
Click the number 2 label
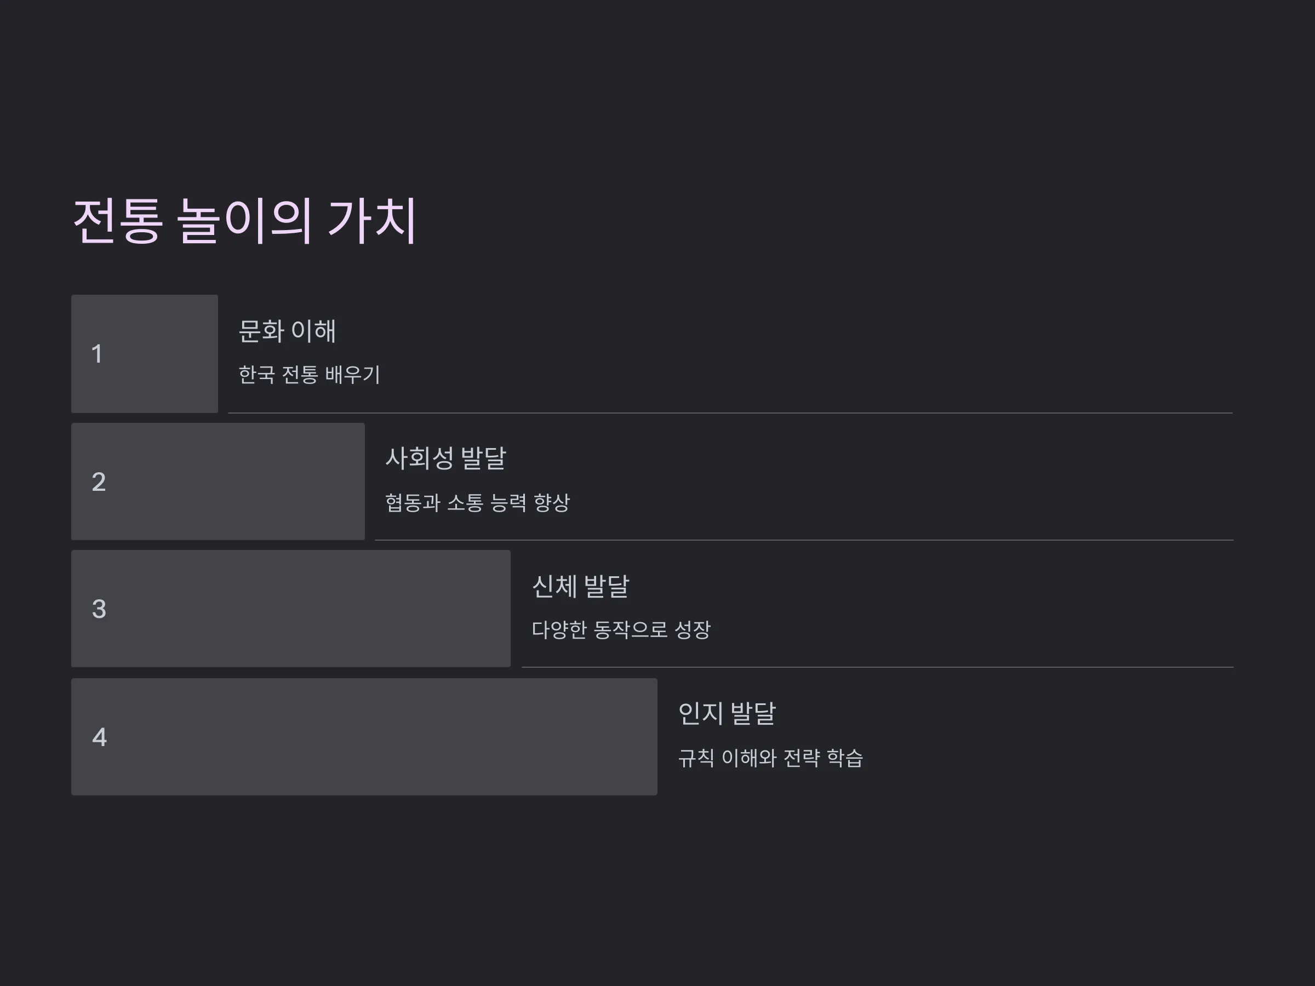(x=99, y=482)
